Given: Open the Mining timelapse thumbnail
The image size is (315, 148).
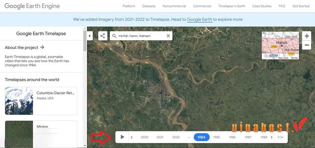Looking at the screenshot, I should [19, 134].
